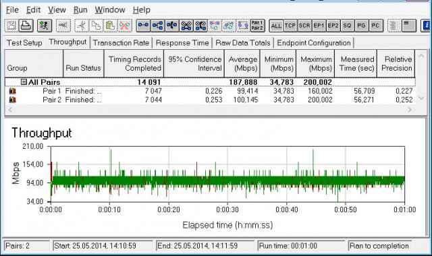The width and height of the screenshot is (432, 256).
Task: Switch to the Response Time tab
Action: pyautogui.click(x=182, y=43)
